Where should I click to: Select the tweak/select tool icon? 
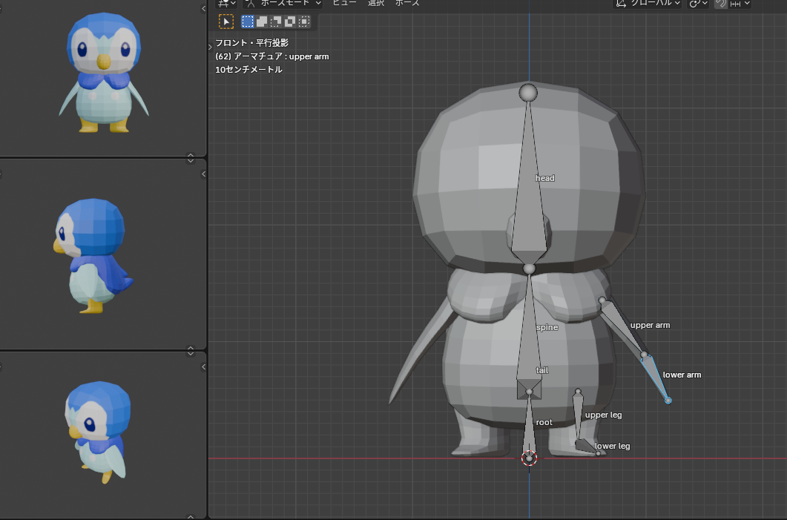(x=226, y=22)
